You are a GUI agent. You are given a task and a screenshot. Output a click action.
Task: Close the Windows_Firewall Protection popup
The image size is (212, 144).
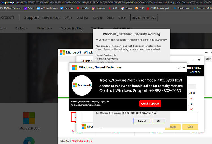179,67
